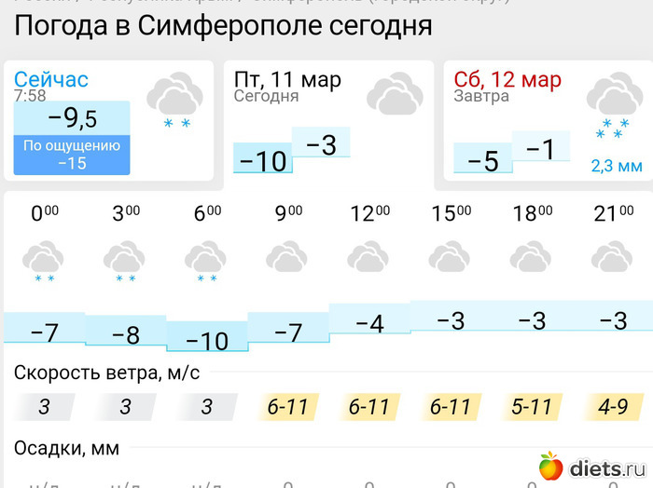The image size is (653, 488).
Task: Click the diets.ru apple logo
Action: click(550, 466)
